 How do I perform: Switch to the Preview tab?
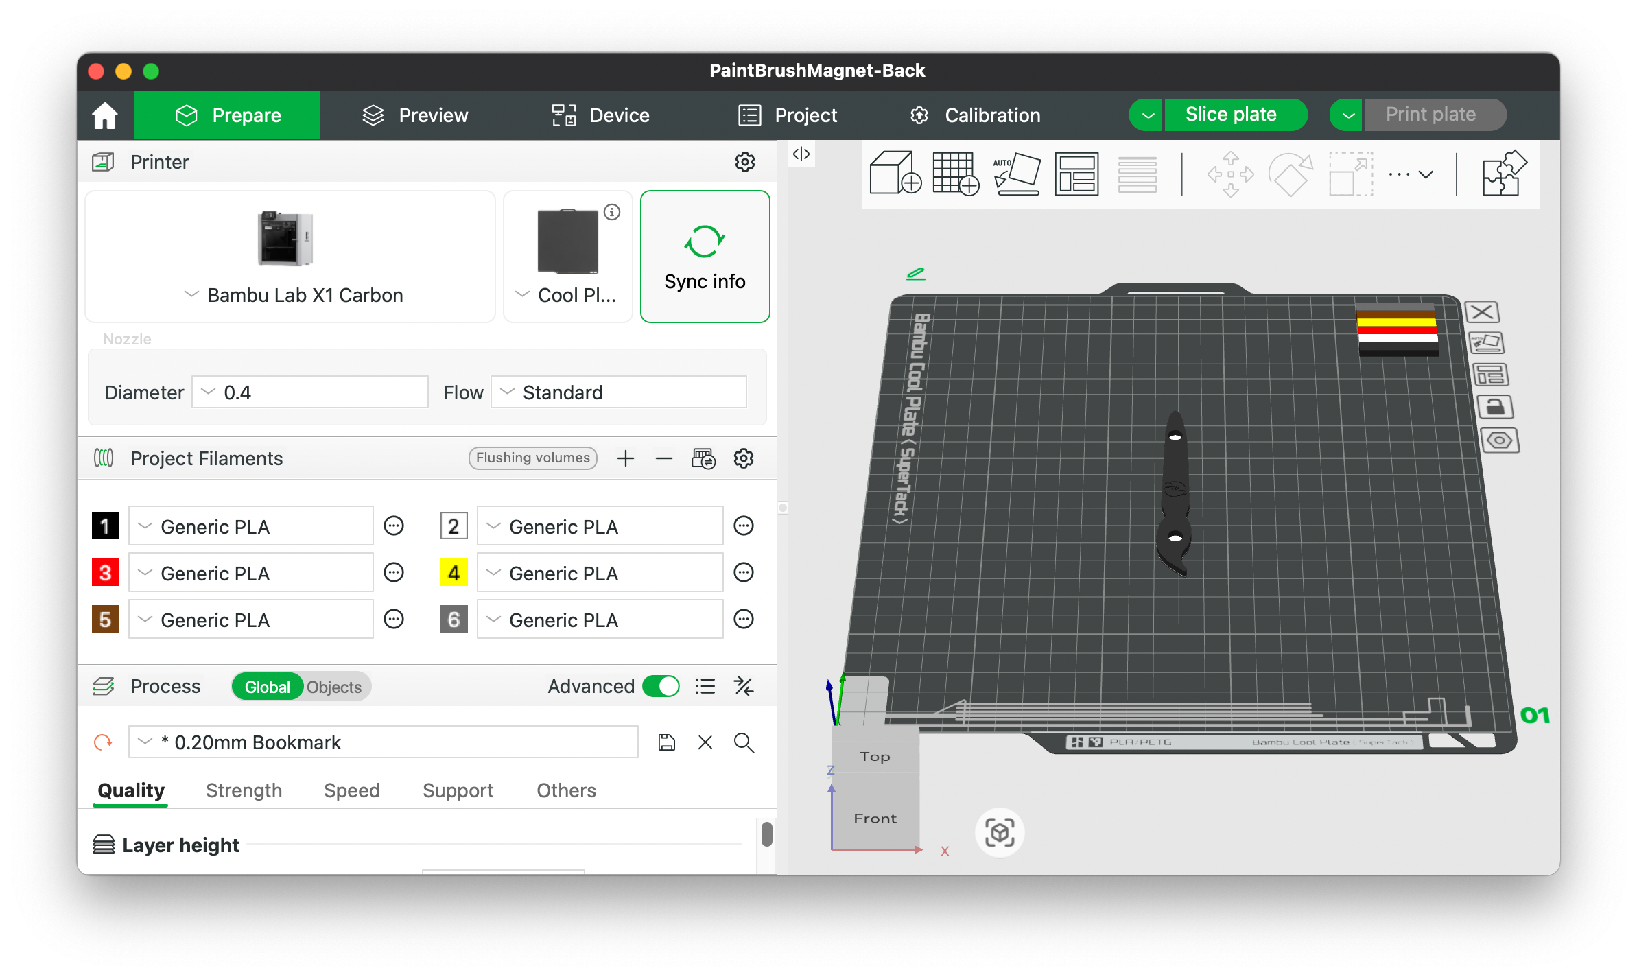coord(415,115)
